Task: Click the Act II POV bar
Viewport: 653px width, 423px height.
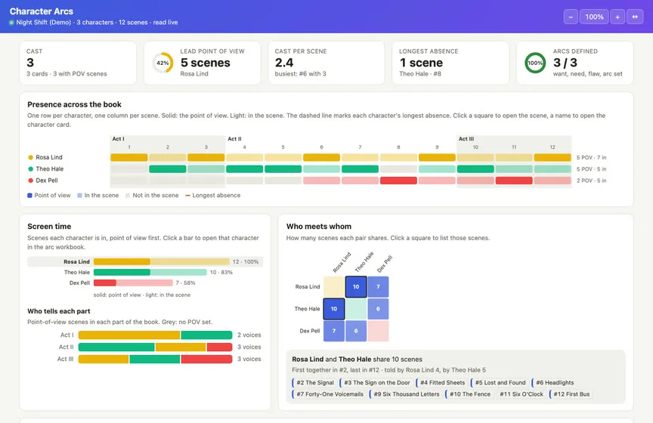Action: pos(155,347)
